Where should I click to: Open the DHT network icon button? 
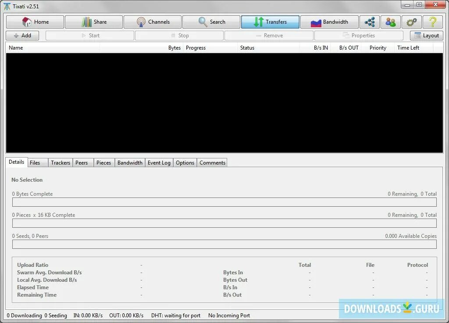[x=370, y=22]
